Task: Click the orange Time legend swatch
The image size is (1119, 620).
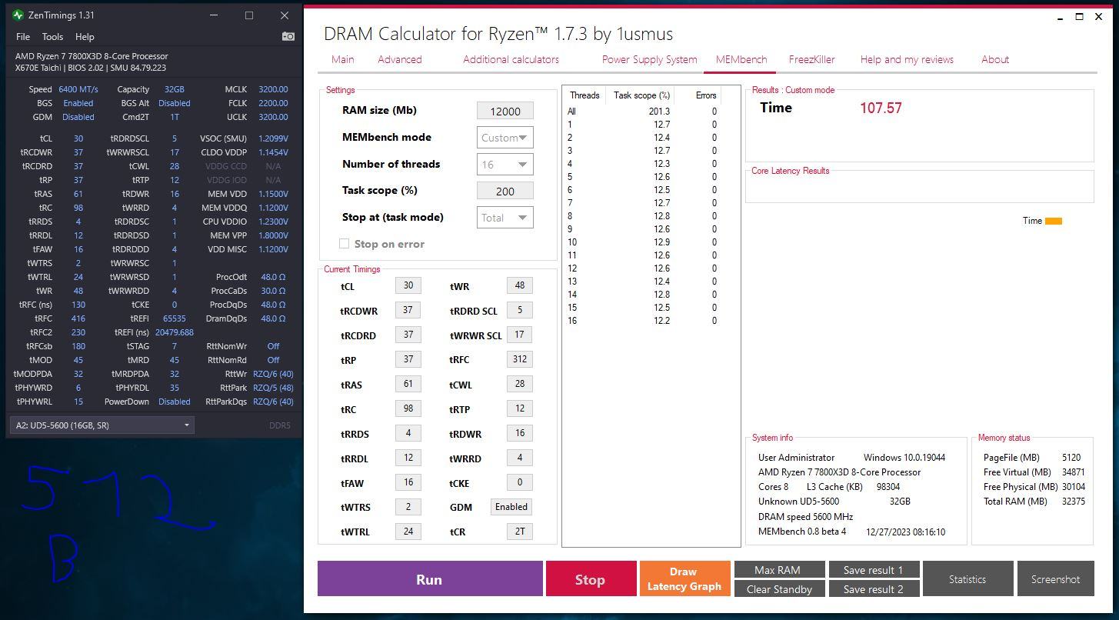Action: [x=1054, y=221]
